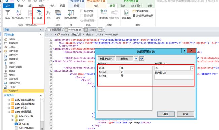The width and height of the screenshot is (219, 130).
Task: Click 确定 to confirm parameters
Action: pyautogui.click(x=166, y=114)
